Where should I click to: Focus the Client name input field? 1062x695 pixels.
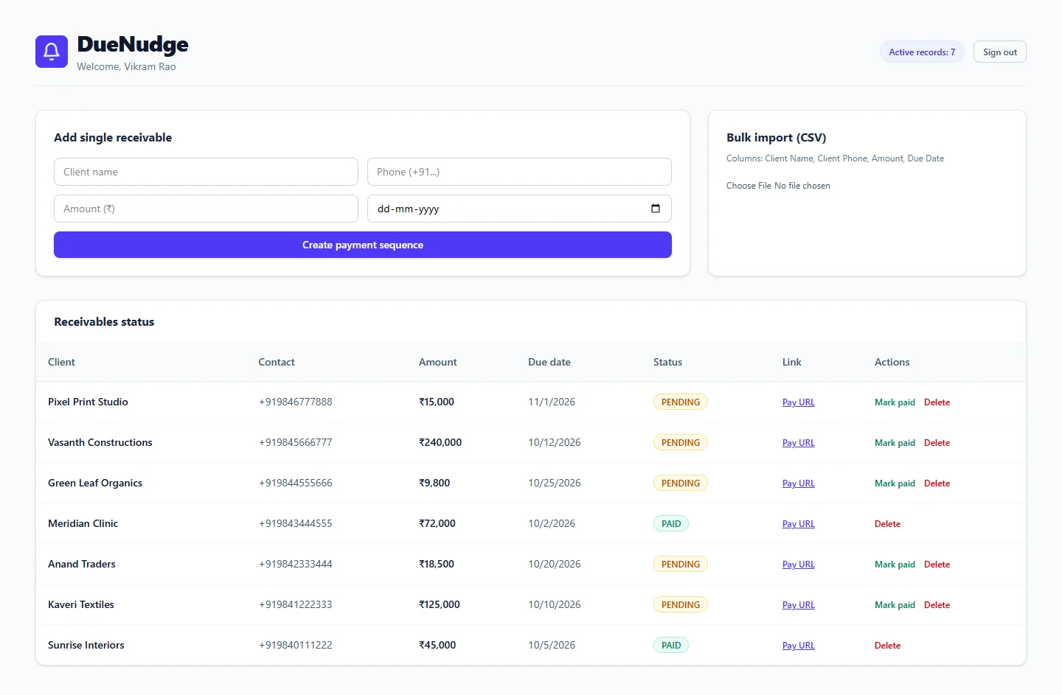point(206,172)
